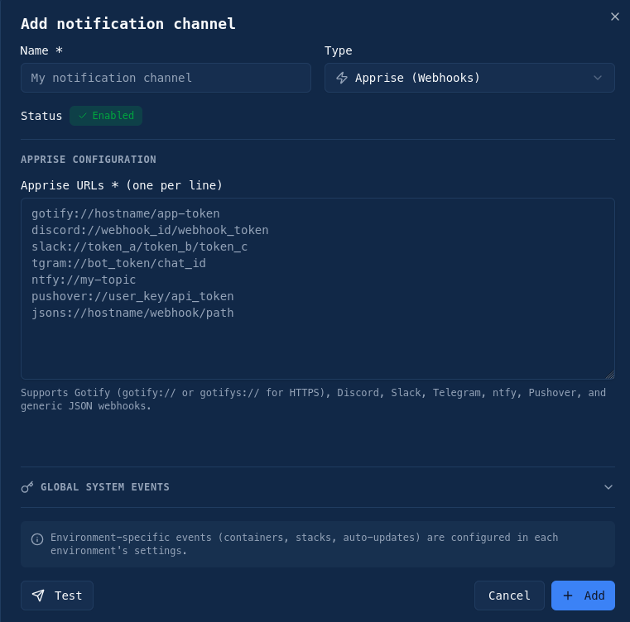Click the plus icon on Add button
This screenshot has height=622, width=630.
pos(567,596)
